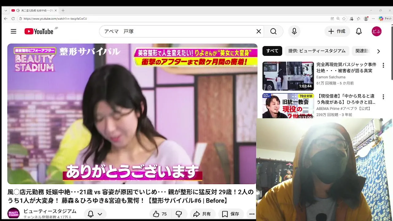Select the すべて filter chip
393x221 pixels.
point(272,51)
